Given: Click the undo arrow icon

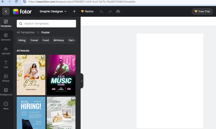Looking at the screenshot, I should (x=102, y=11).
